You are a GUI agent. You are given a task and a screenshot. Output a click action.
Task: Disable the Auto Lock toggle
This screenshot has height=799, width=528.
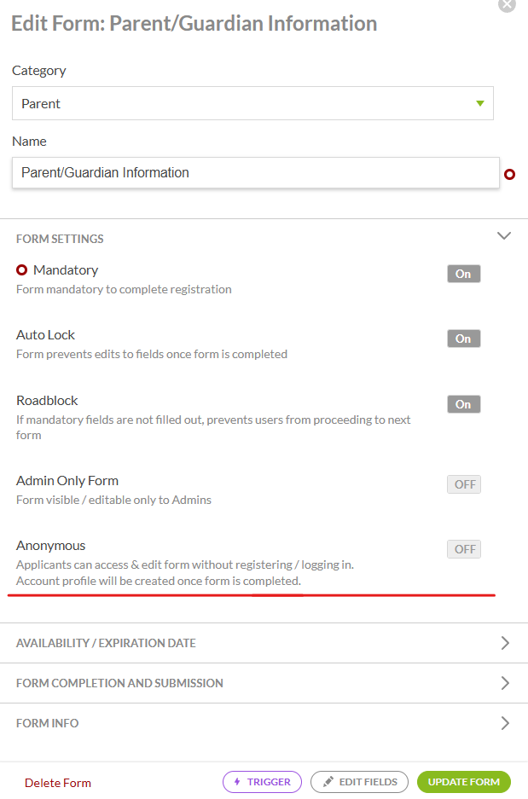pos(464,339)
